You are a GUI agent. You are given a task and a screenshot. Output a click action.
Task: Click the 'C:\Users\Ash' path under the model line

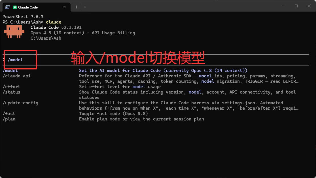point(46,38)
